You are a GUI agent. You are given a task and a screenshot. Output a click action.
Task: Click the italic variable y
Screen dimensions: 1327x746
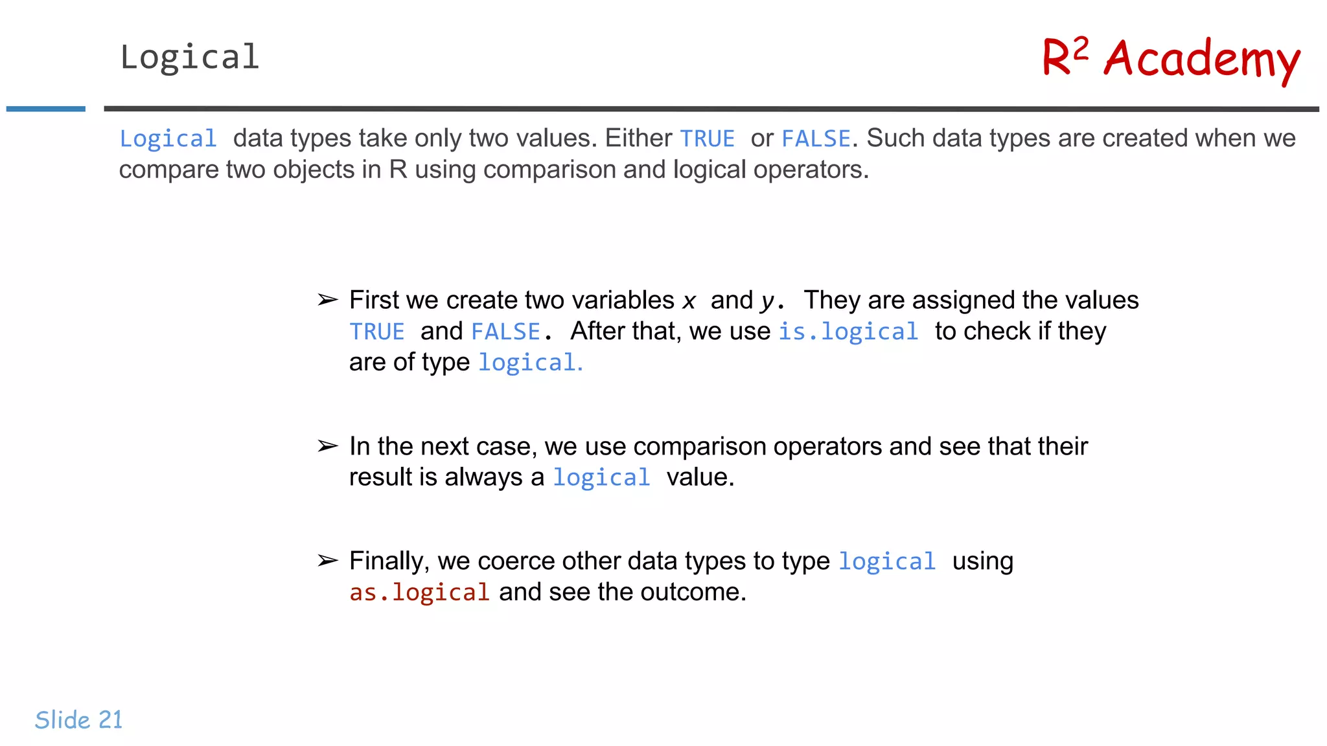(x=767, y=302)
